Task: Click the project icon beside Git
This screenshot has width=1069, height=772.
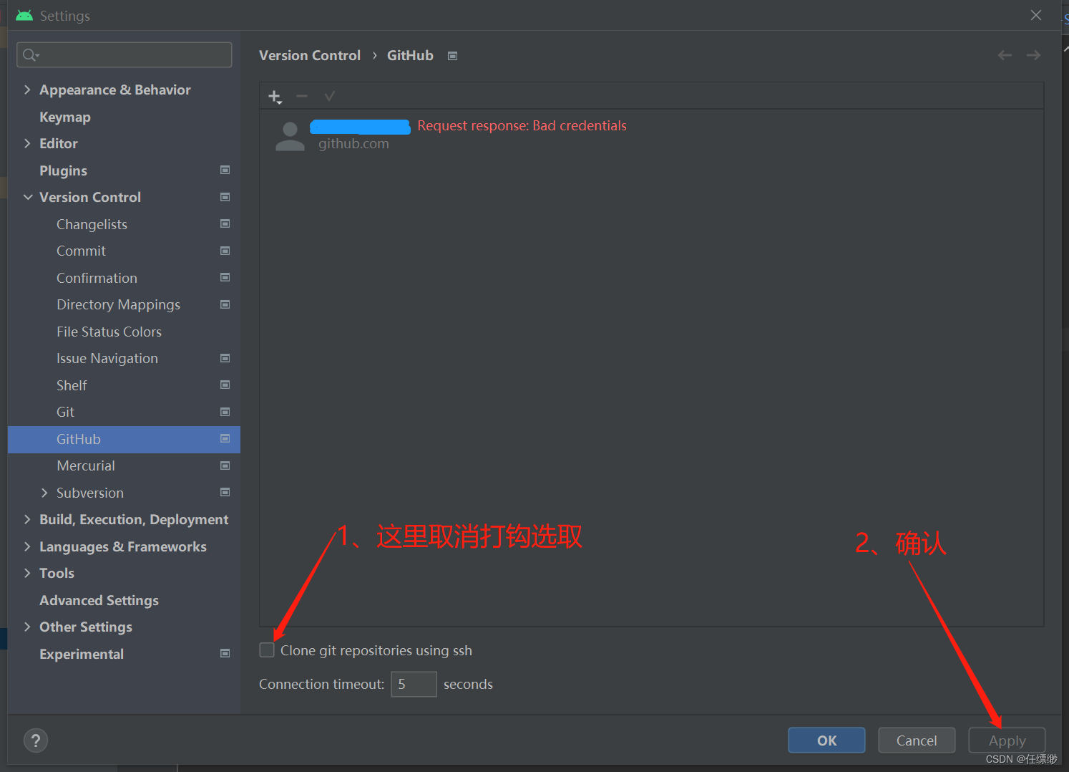Action: (225, 412)
